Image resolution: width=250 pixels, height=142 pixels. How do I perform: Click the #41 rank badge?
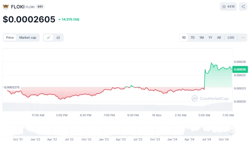tap(40, 7)
